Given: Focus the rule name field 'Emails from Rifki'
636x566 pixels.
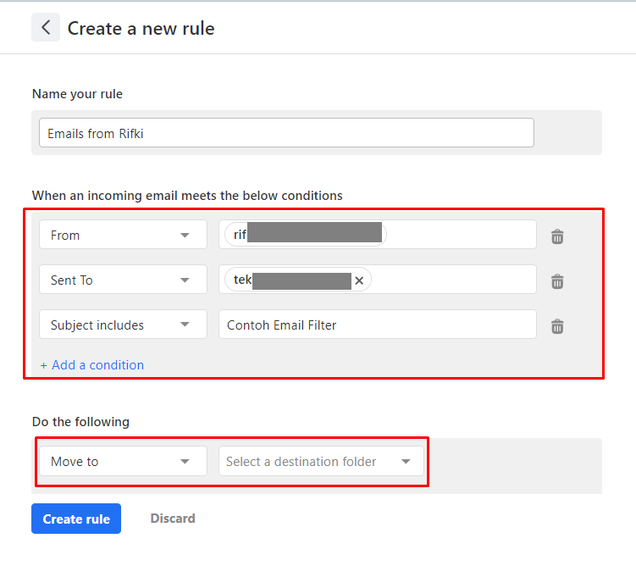Looking at the screenshot, I should click(286, 133).
